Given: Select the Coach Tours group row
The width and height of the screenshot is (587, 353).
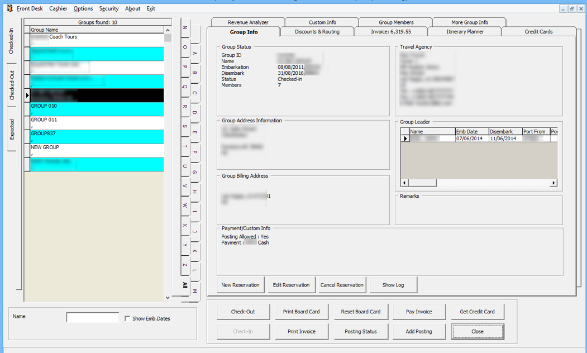Looking at the screenshot, I should pyautogui.click(x=97, y=40).
